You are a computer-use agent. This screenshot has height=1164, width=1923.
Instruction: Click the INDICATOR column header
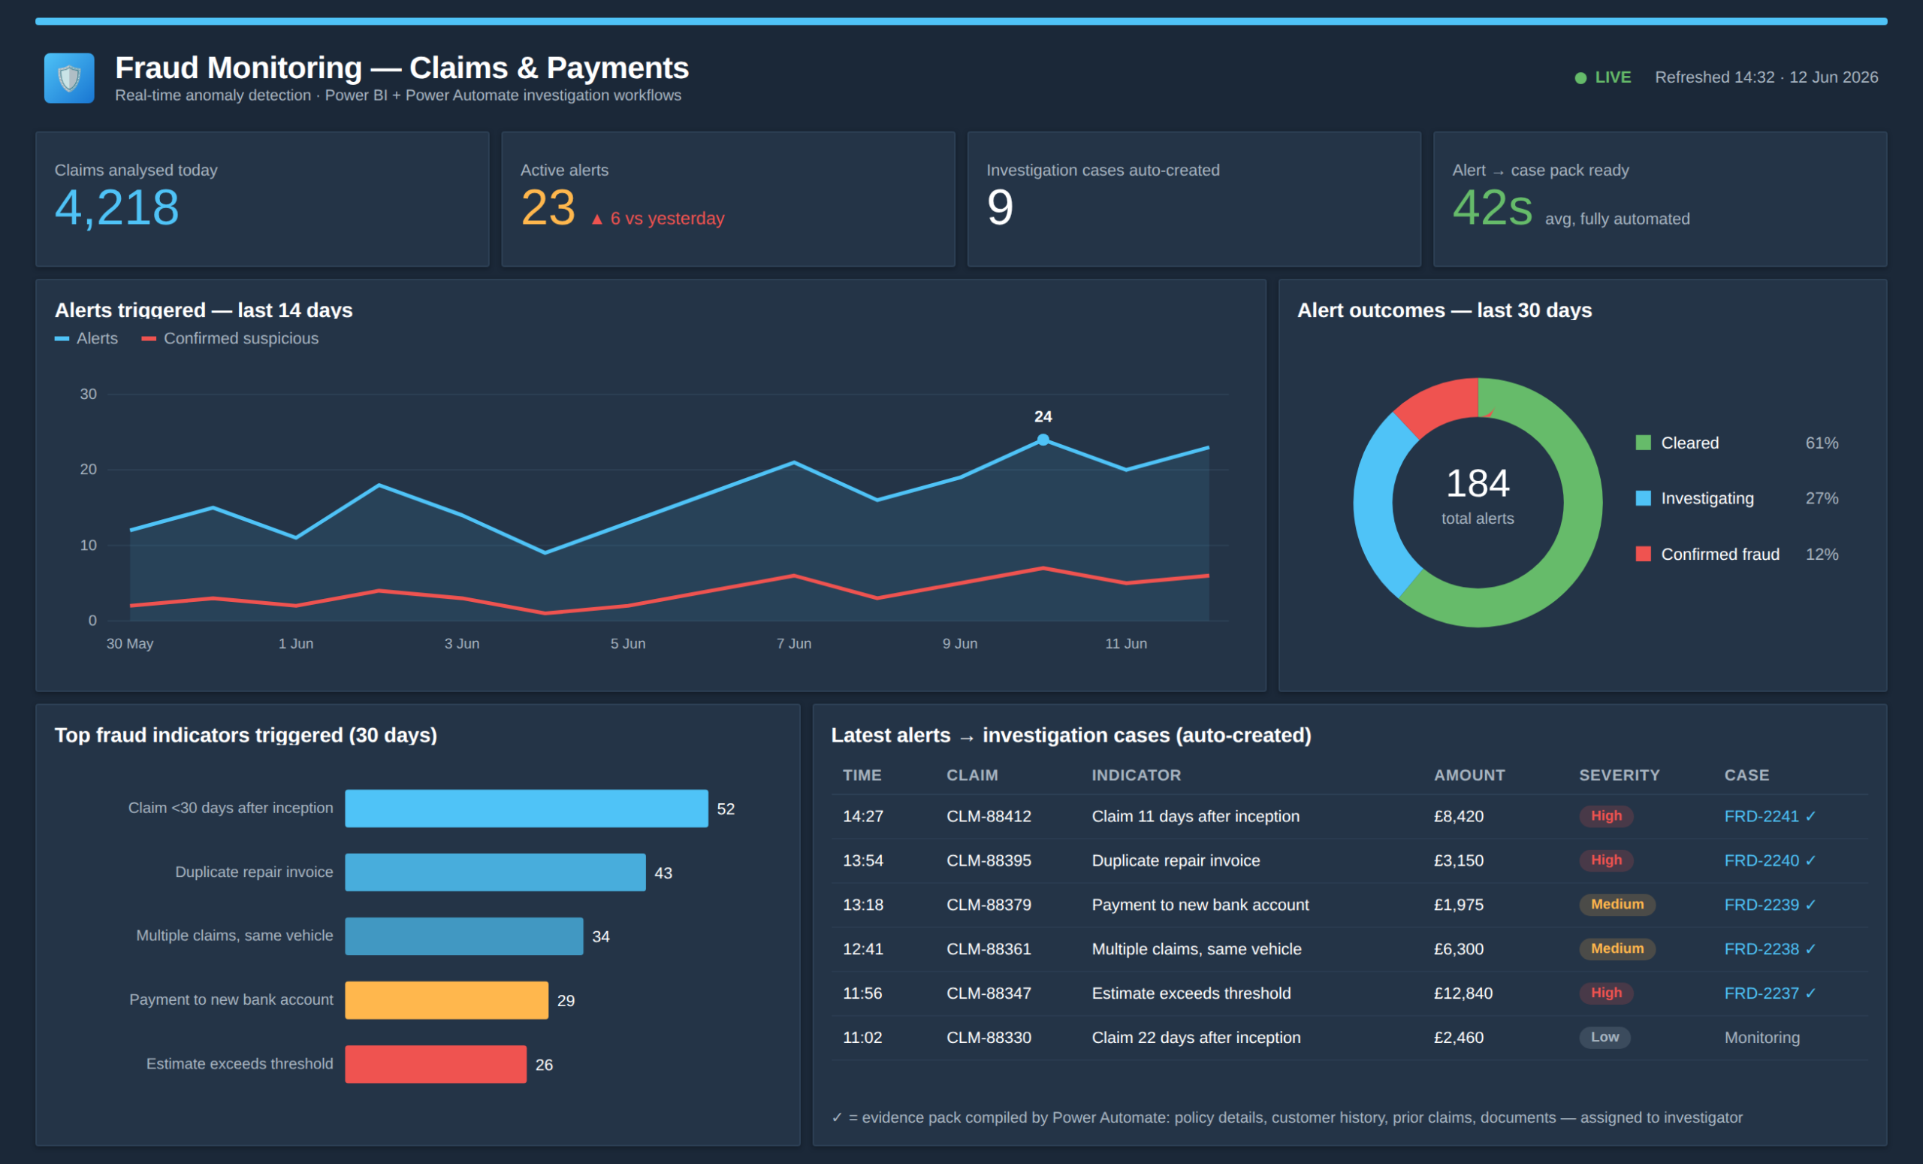(1136, 775)
